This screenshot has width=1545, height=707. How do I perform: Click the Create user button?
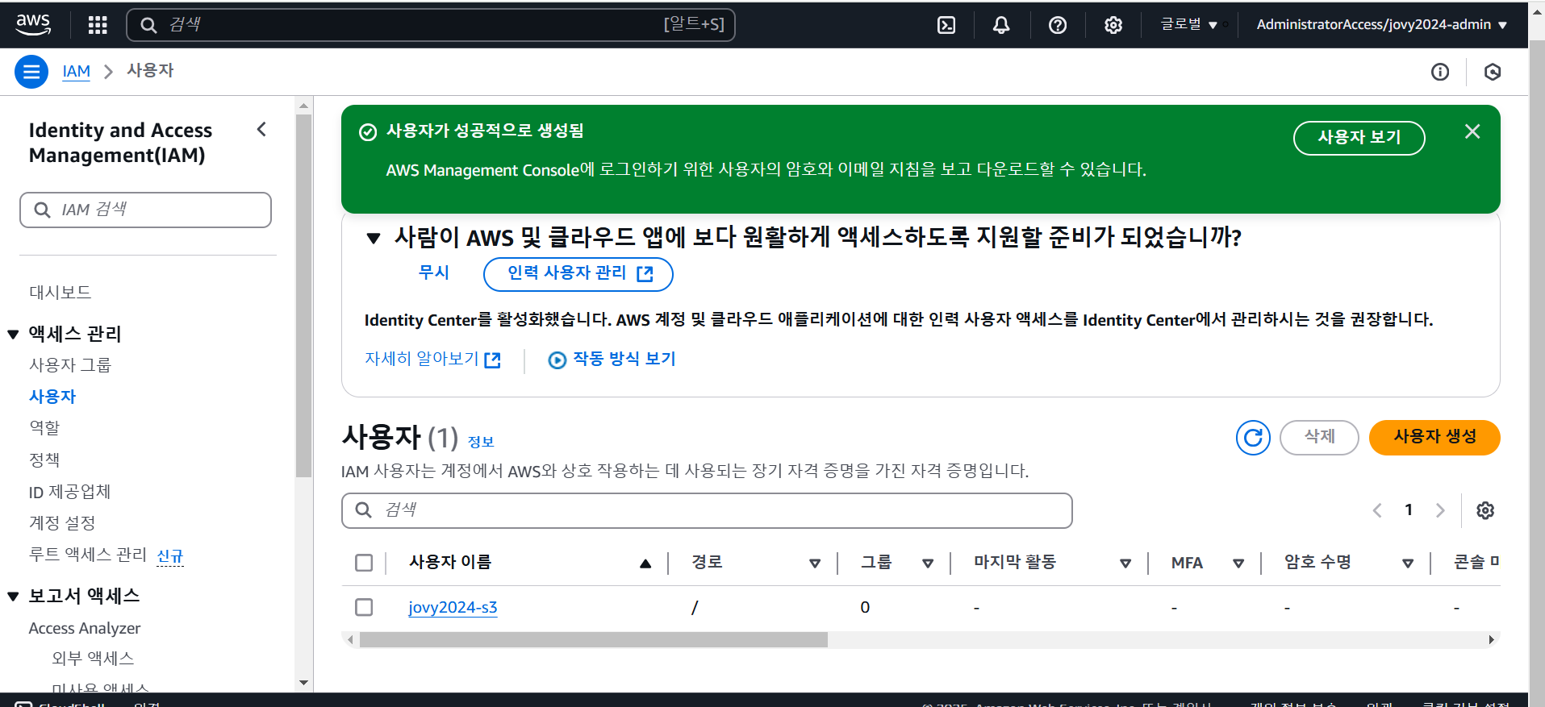(x=1434, y=438)
